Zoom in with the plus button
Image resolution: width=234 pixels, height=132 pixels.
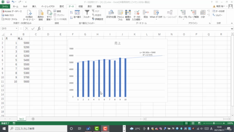click(x=224, y=123)
